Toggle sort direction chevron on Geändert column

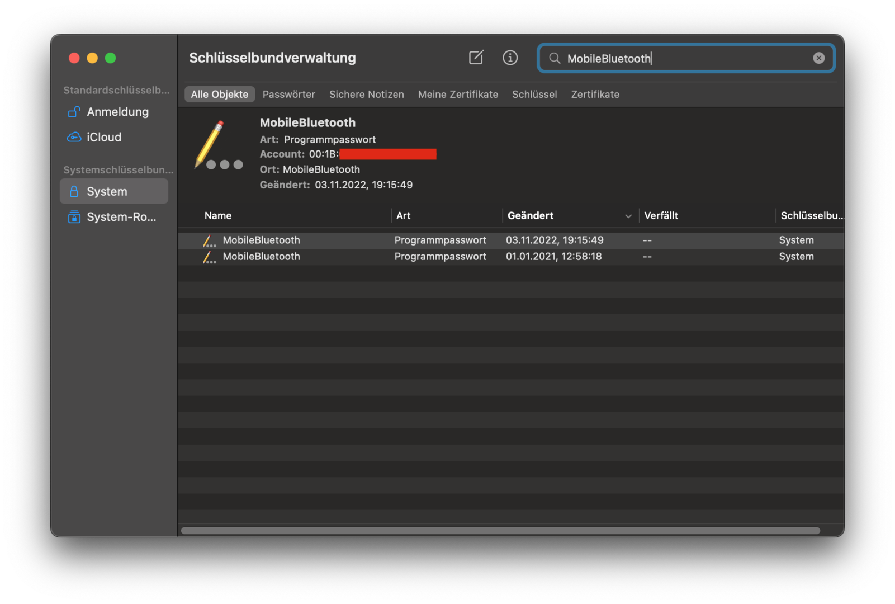pyautogui.click(x=628, y=216)
